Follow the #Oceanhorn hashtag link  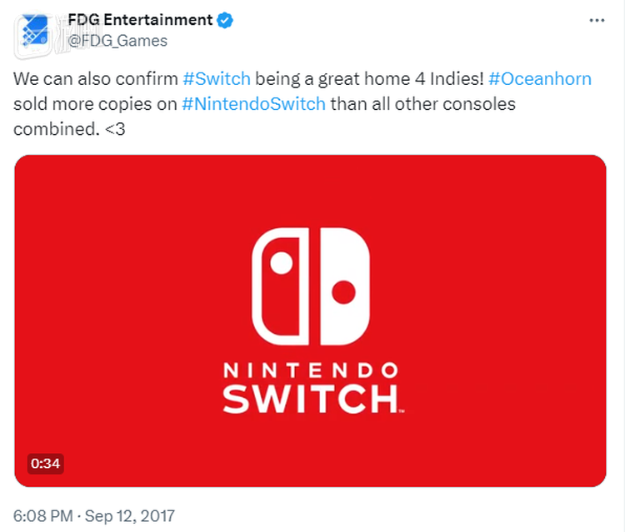coord(540,81)
